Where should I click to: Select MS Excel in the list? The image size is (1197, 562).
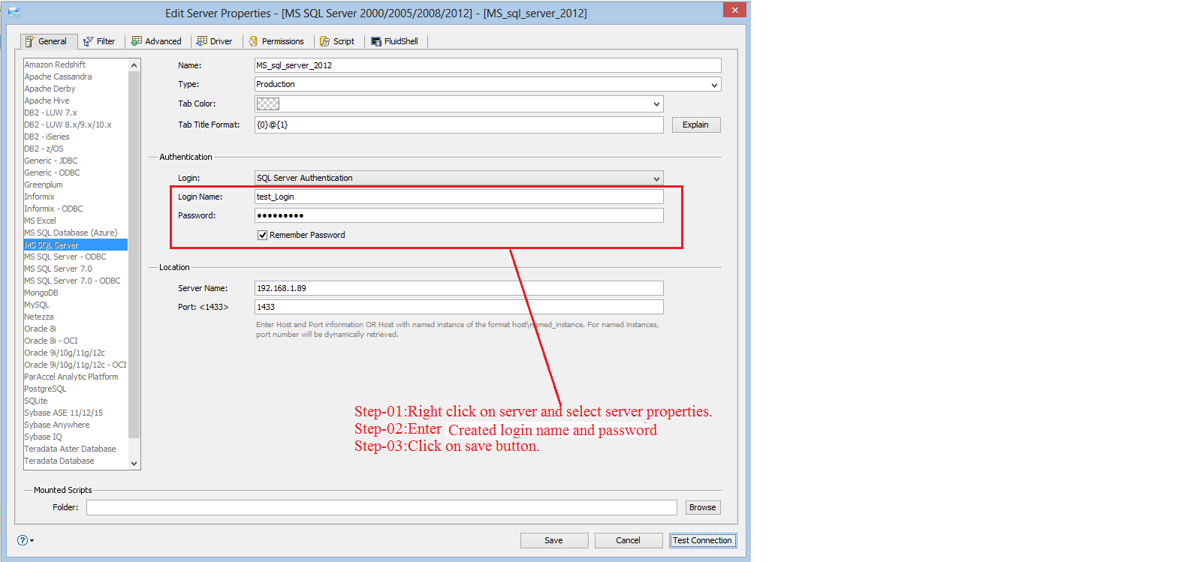(x=40, y=221)
